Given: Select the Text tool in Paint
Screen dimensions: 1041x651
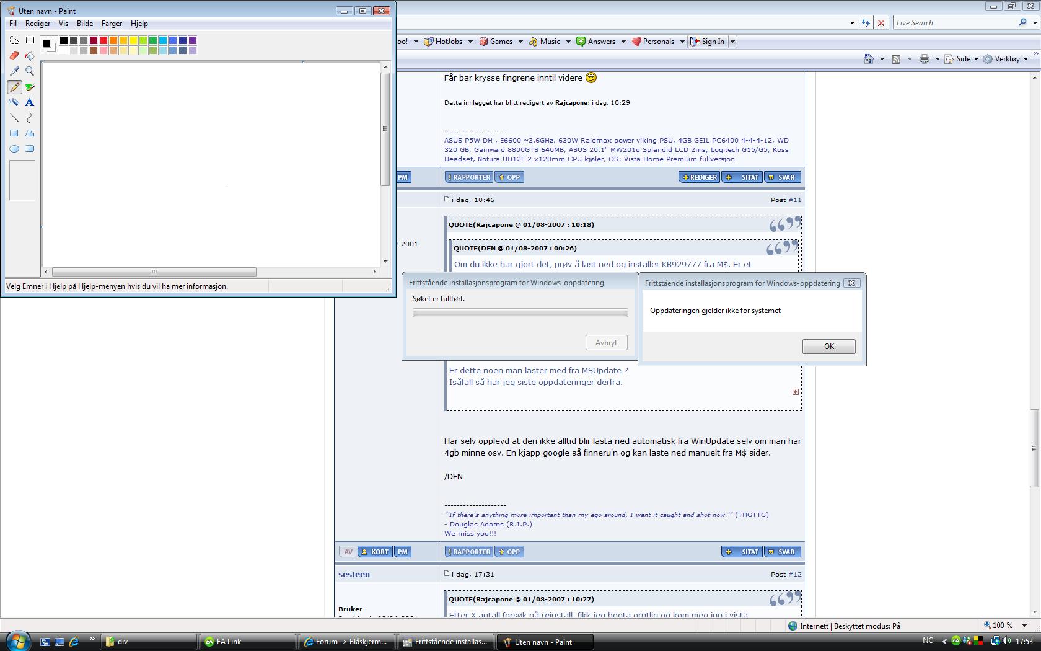Looking at the screenshot, I should [x=30, y=102].
